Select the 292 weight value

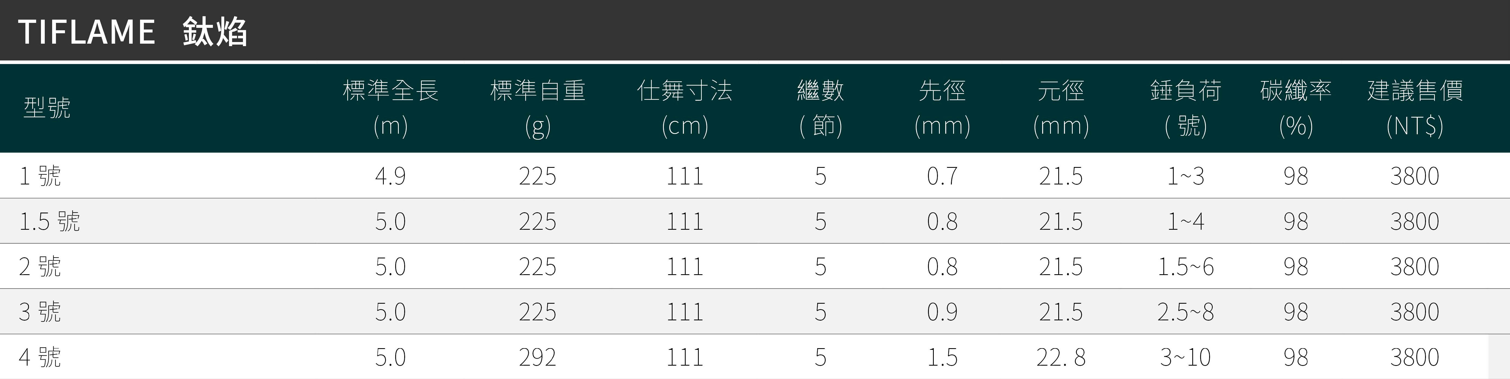tap(537, 357)
